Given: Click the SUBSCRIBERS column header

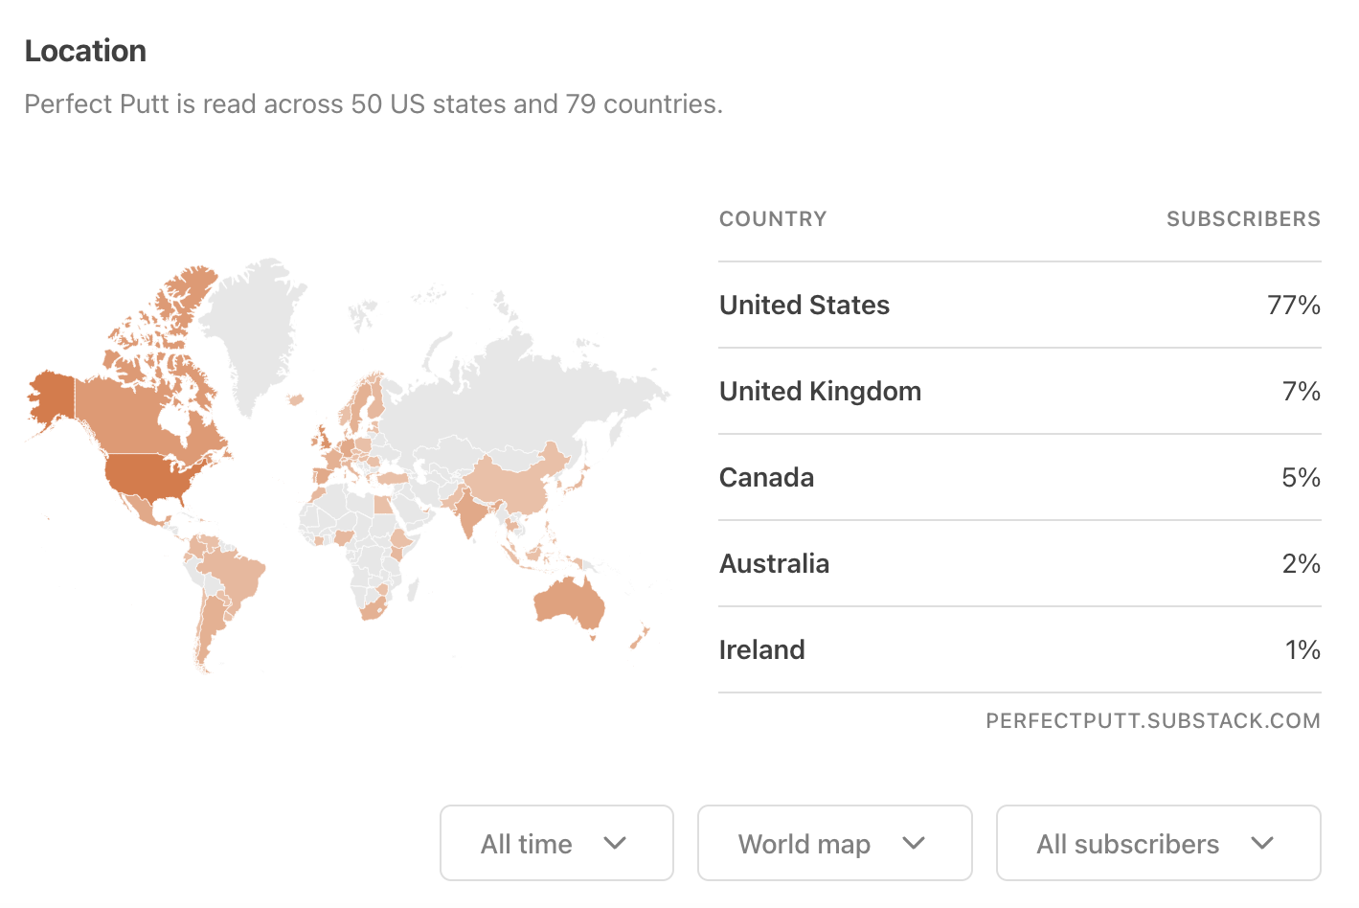Looking at the screenshot, I should point(1243,219).
